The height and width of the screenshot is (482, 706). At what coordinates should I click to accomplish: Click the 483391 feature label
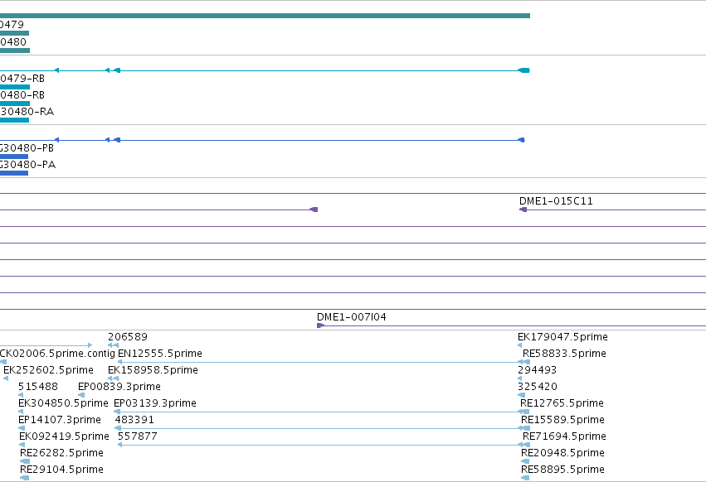pos(134,420)
